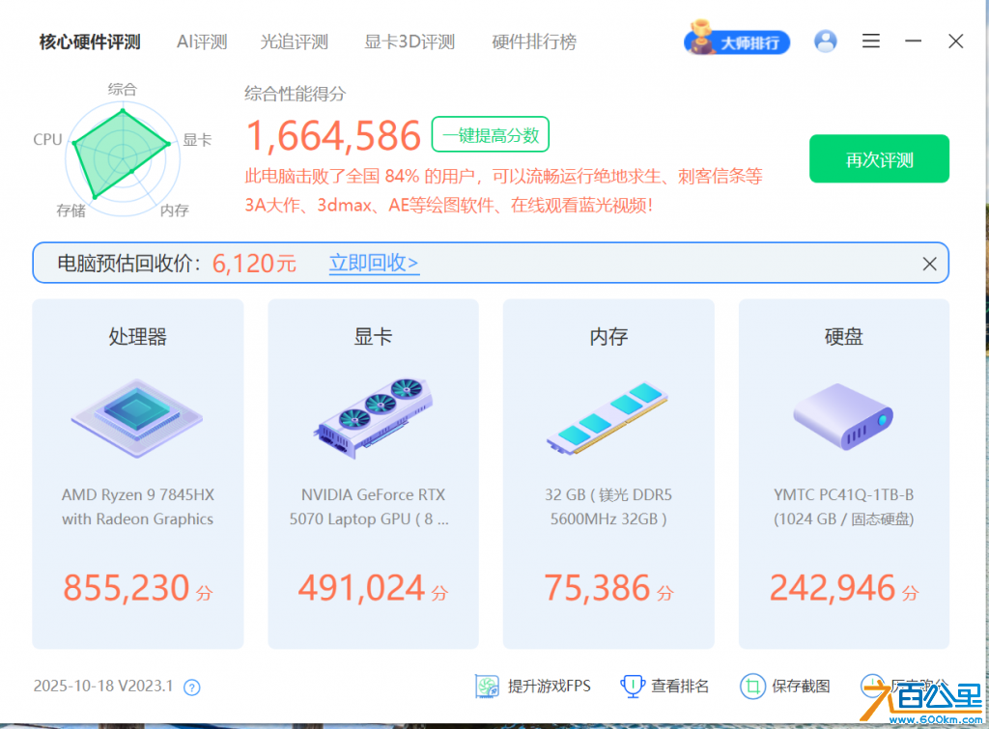Click the 再次评测 button
This screenshot has width=989, height=729.
pos(879,159)
